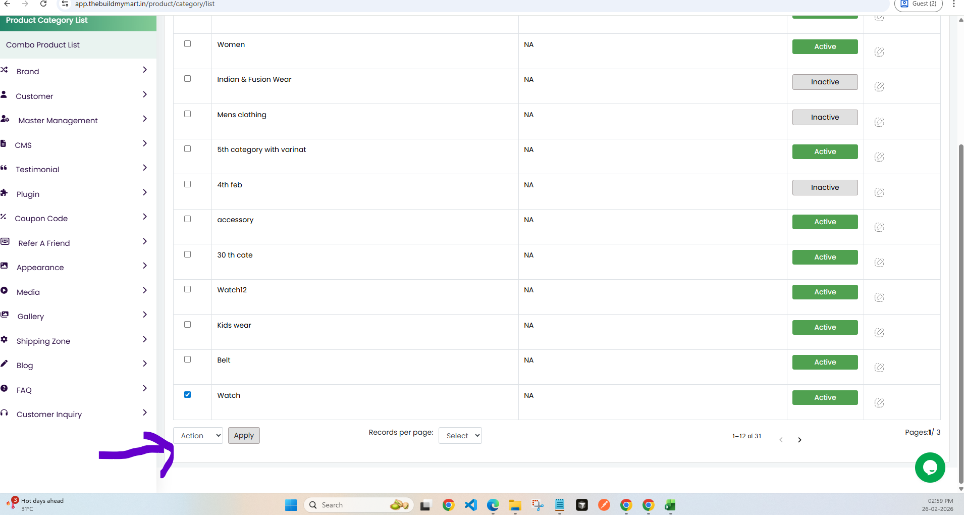Toggle Inactive status for Mens clothing
This screenshot has height=515, width=964.
click(825, 117)
